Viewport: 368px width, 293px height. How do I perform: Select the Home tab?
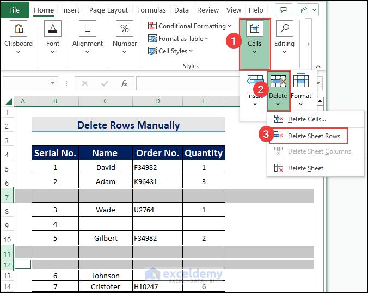click(44, 10)
